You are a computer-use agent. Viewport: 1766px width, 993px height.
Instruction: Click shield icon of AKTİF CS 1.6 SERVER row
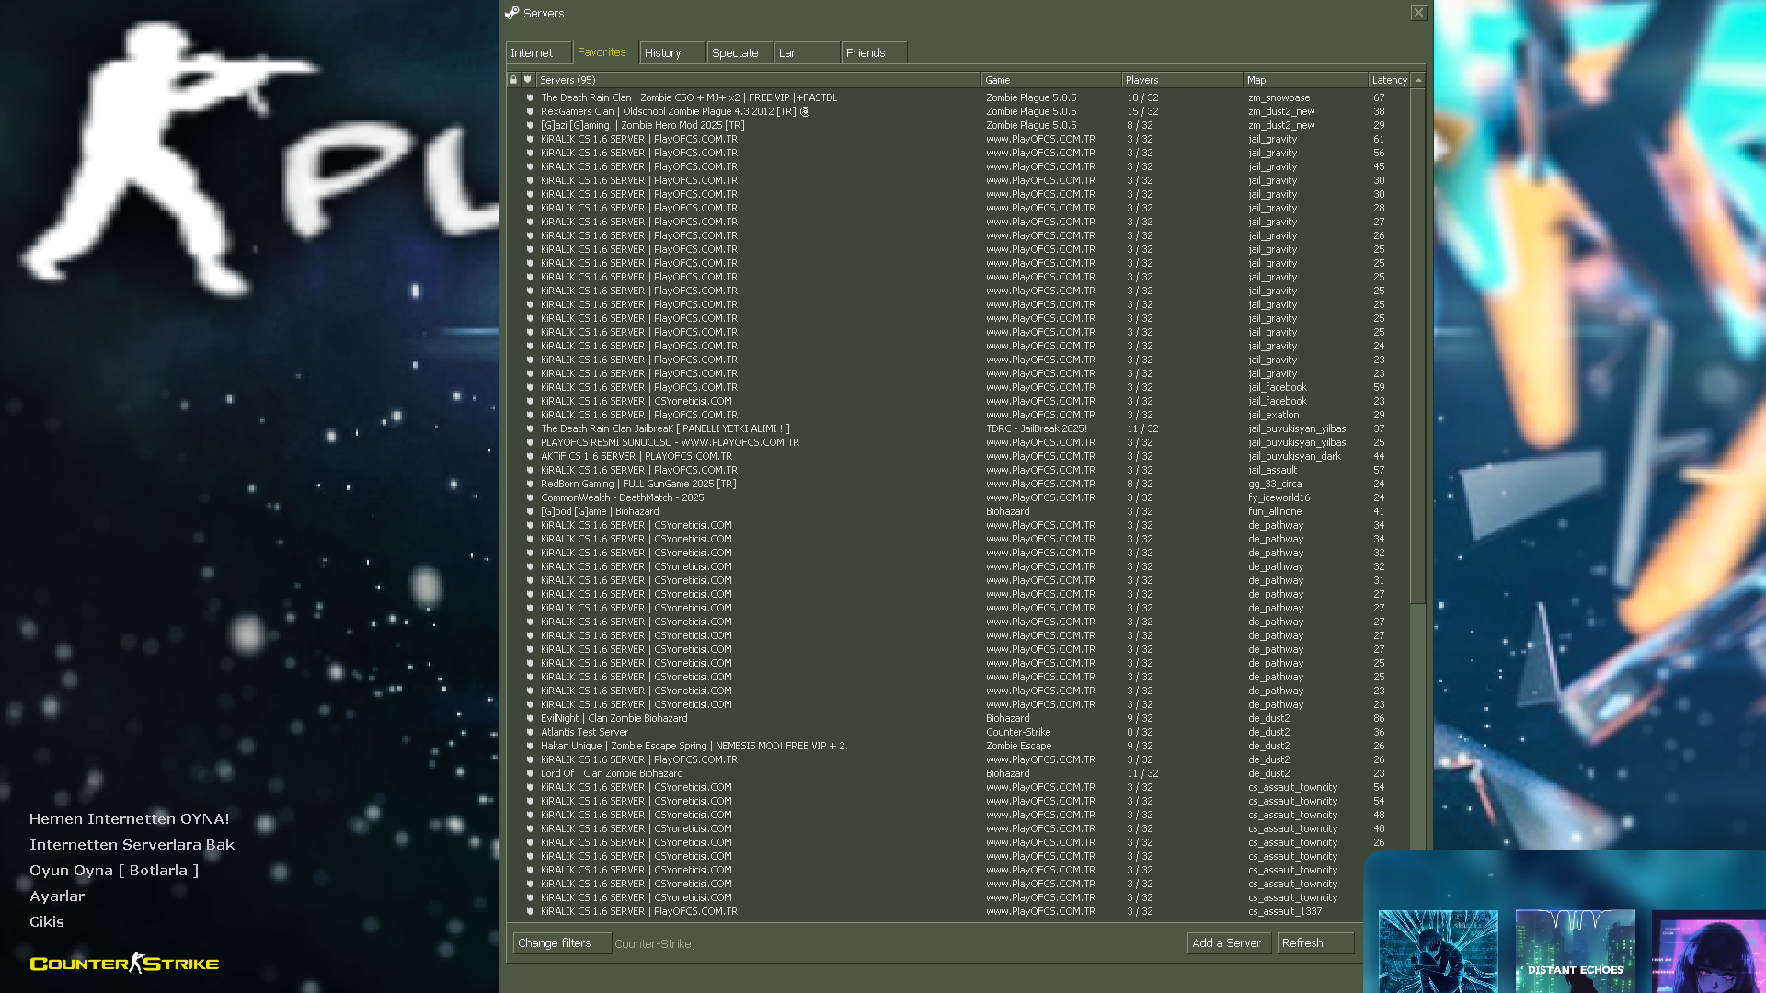coord(530,456)
